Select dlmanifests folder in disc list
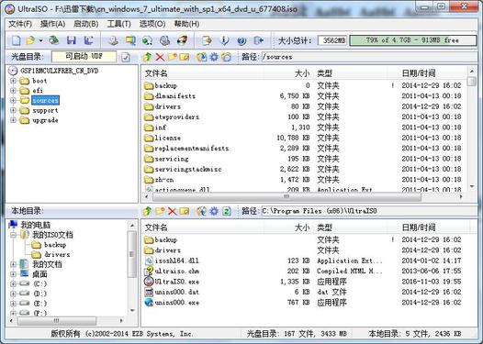Image resolution: width=483 pixels, height=344 pixels. [175, 96]
